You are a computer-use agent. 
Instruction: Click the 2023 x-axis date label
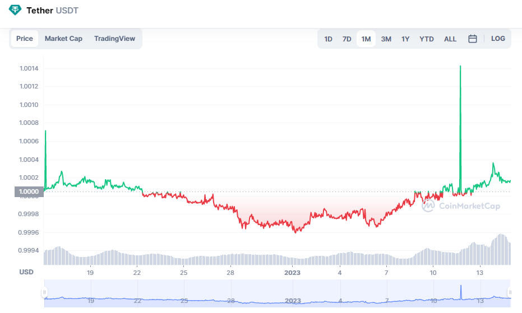[292, 273]
